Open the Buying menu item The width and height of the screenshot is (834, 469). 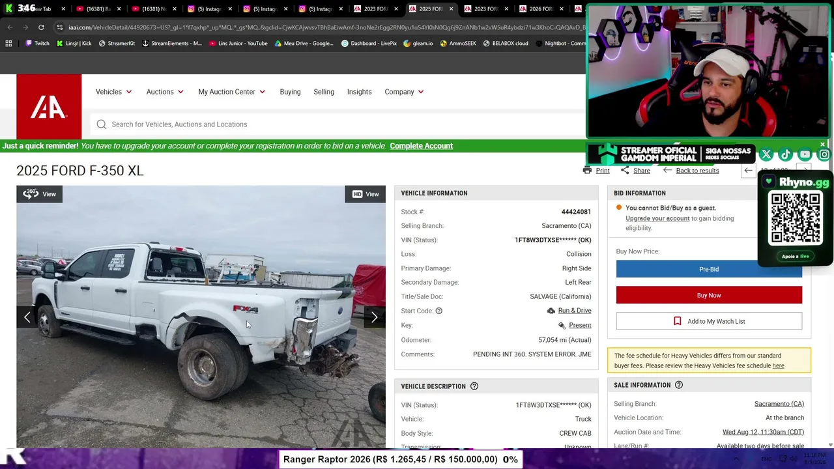coord(290,92)
